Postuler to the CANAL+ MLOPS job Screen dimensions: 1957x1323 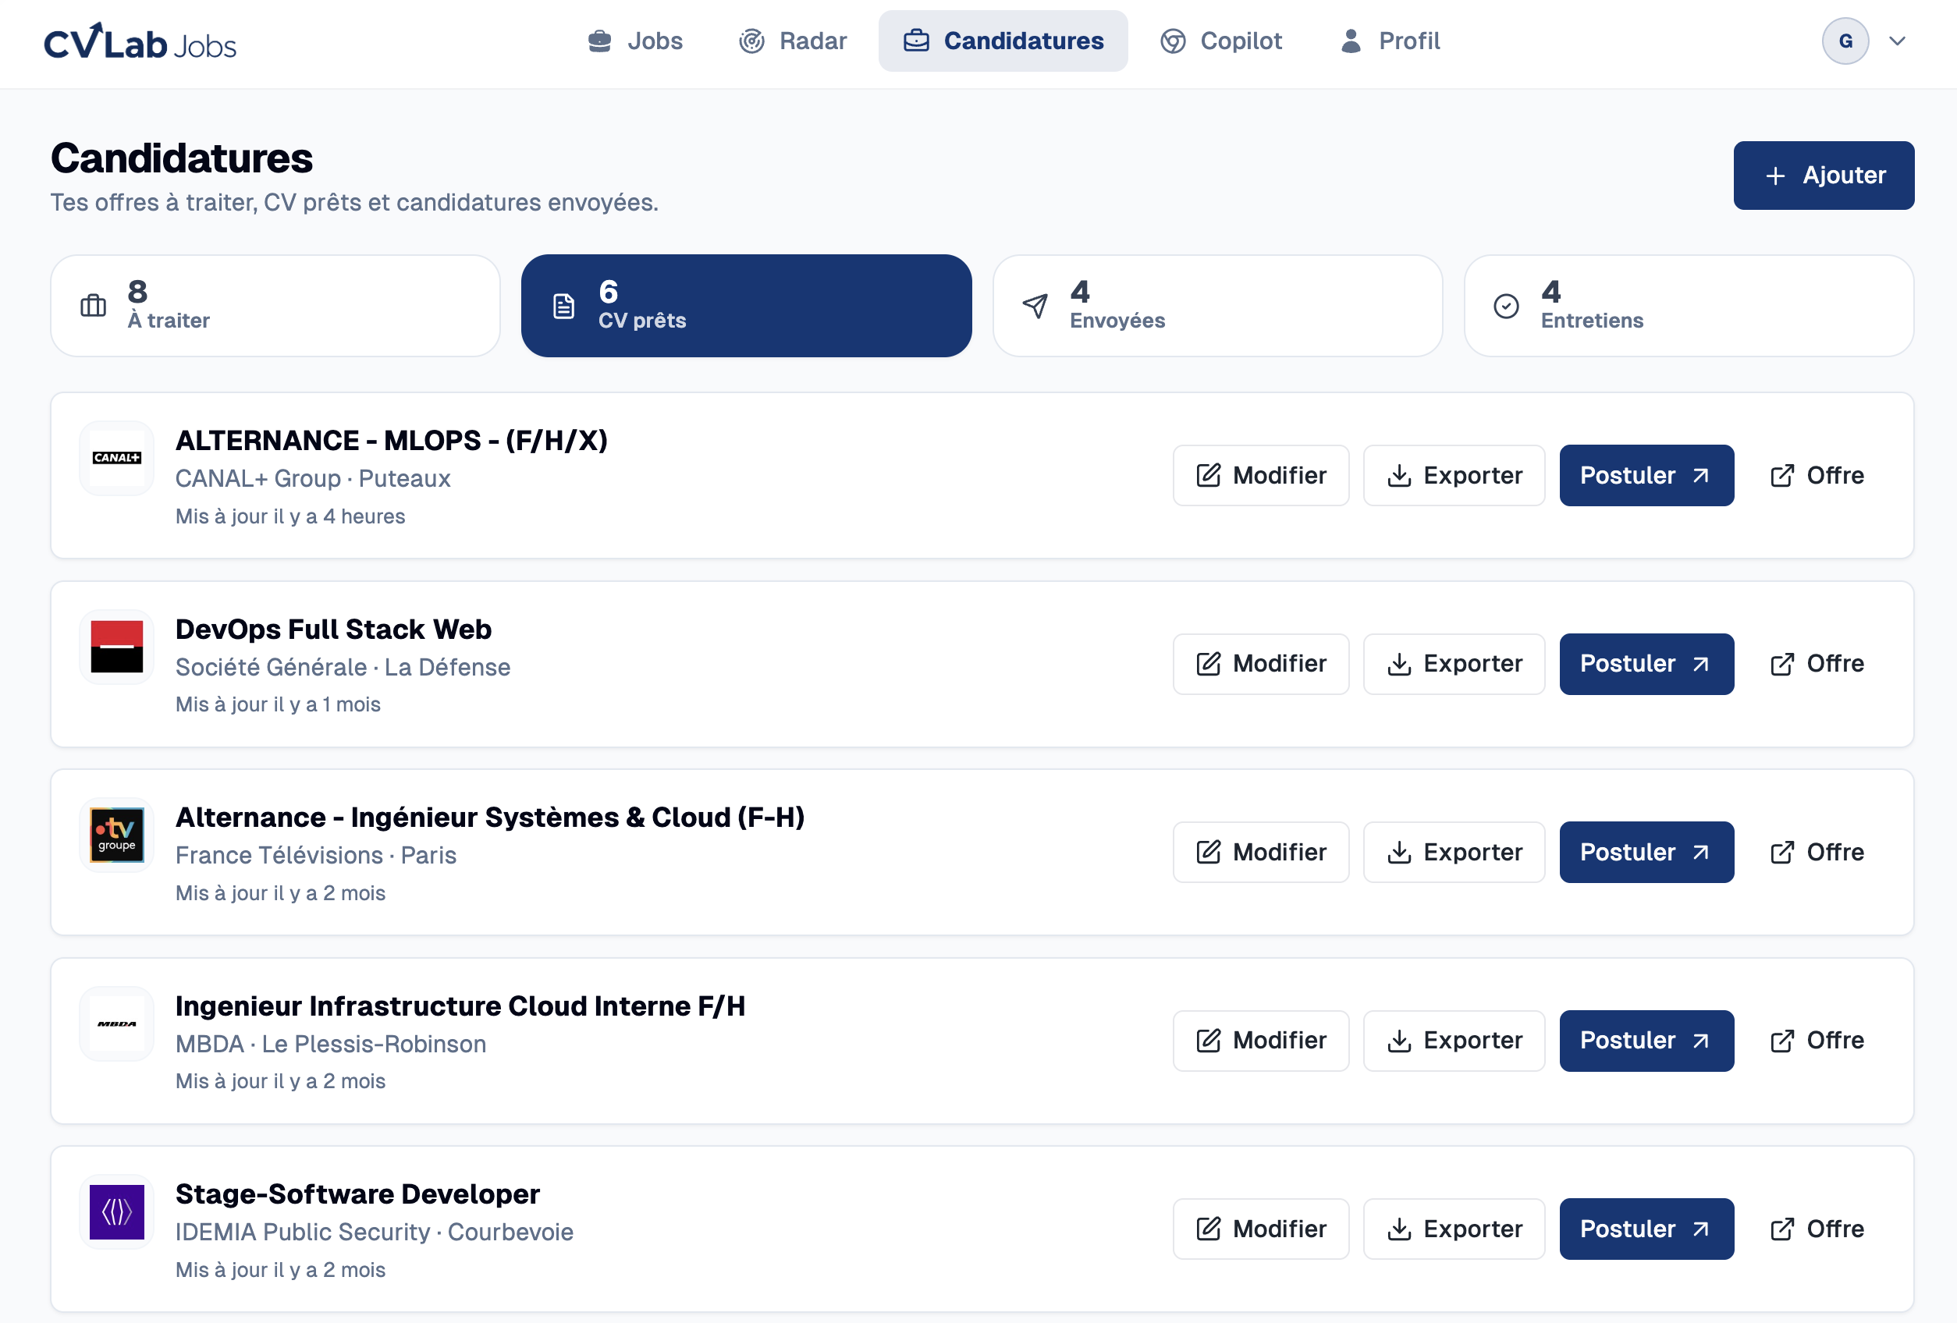[1646, 476]
